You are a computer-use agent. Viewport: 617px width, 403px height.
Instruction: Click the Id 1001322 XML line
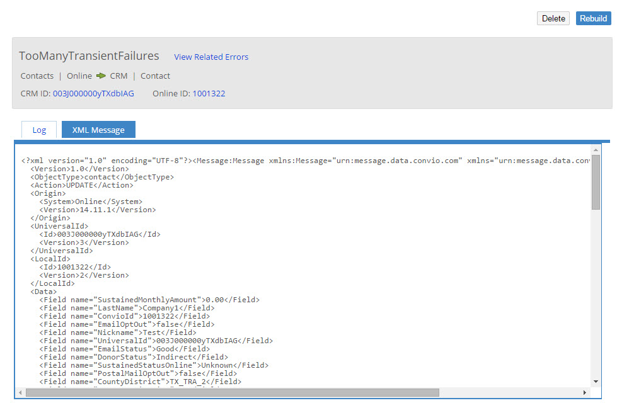point(75,267)
